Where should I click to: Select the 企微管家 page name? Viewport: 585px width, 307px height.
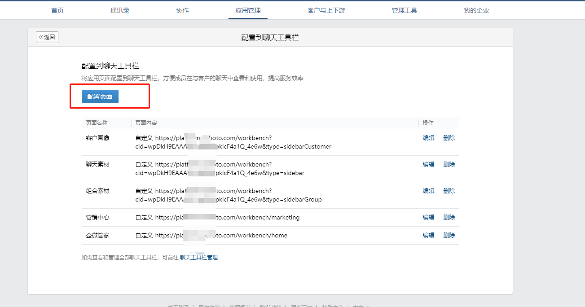tap(97, 235)
